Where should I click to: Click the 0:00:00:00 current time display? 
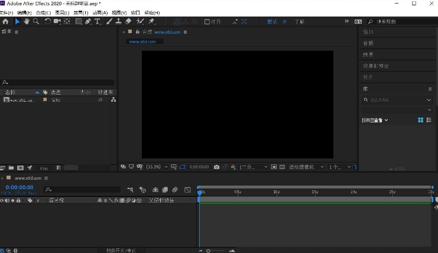20,187
